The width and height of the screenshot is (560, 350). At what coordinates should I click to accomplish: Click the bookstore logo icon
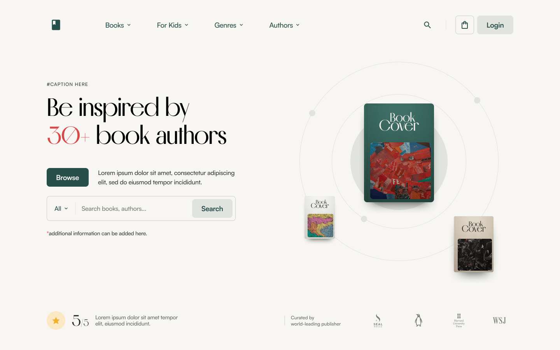coord(56,25)
